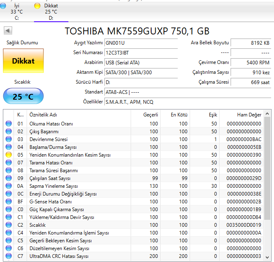Click the blue İyi disk status circle at top
The width and height of the screenshot is (274, 262).
[3, 6]
